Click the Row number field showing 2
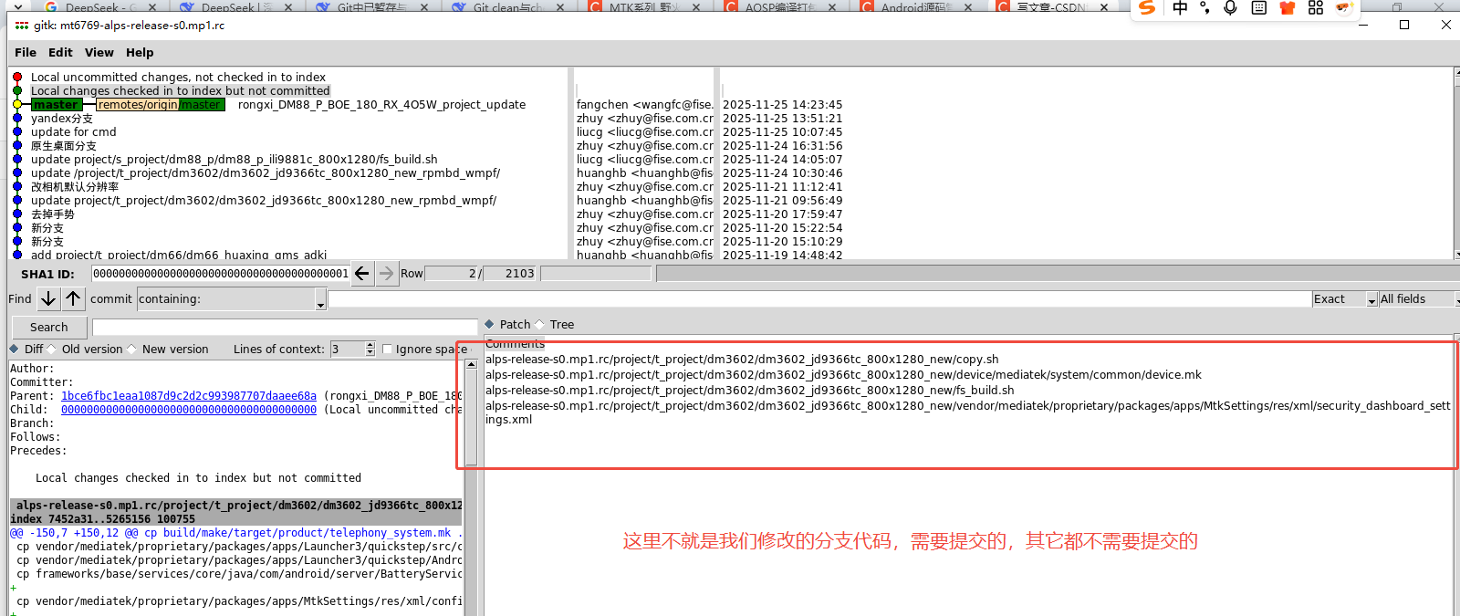The height and width of the screenshot is (616, 1460). [452, 273]
